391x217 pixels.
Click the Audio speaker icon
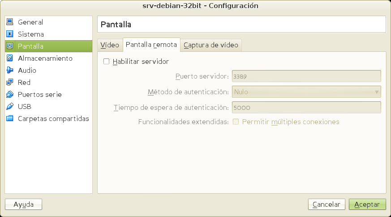10,70
